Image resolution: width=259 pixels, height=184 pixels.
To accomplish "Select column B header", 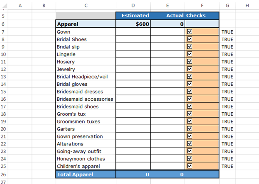I will (44, 5).
